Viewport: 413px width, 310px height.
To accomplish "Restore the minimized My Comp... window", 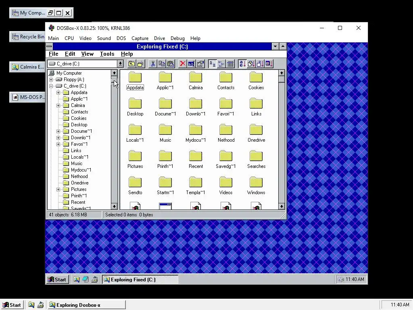I will click(50, 13).
